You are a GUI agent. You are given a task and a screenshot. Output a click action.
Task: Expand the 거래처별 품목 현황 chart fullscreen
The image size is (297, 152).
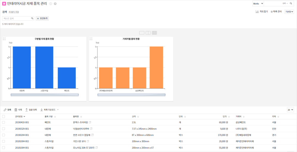[x=91, y=39]
